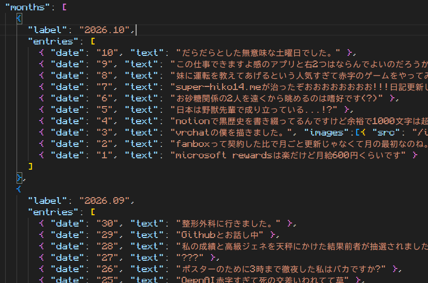Click the "date" key in the date 27 row
The image size is (428, 283).
click(67, 258)
